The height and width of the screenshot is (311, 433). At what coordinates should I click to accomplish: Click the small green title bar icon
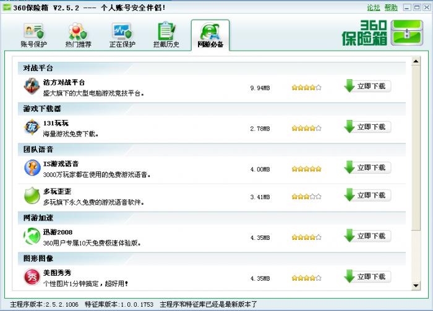[7, 7]
